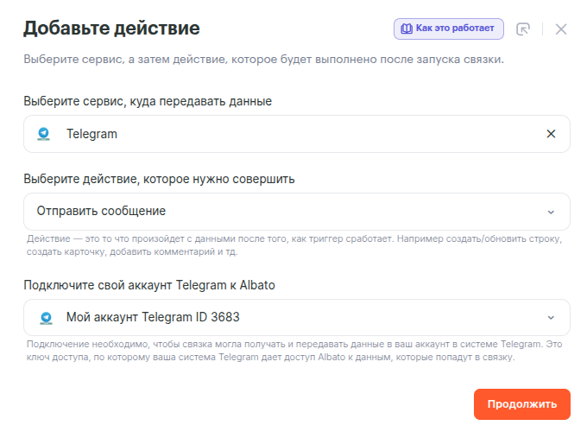The width and height of the screenshot is (587, 438).
Task: Close the "Добавьте действие" dialog
Action: click(x=561, y=29)
